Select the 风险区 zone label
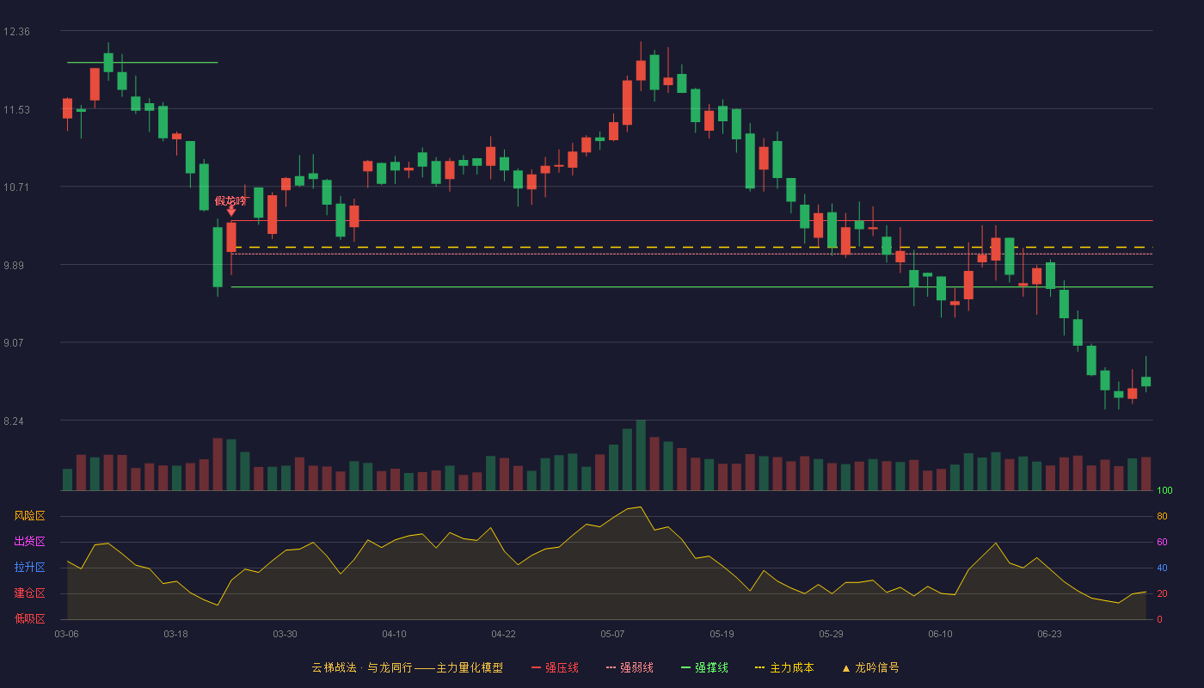This screenshot has width=1204, height=688. point(29,516)
